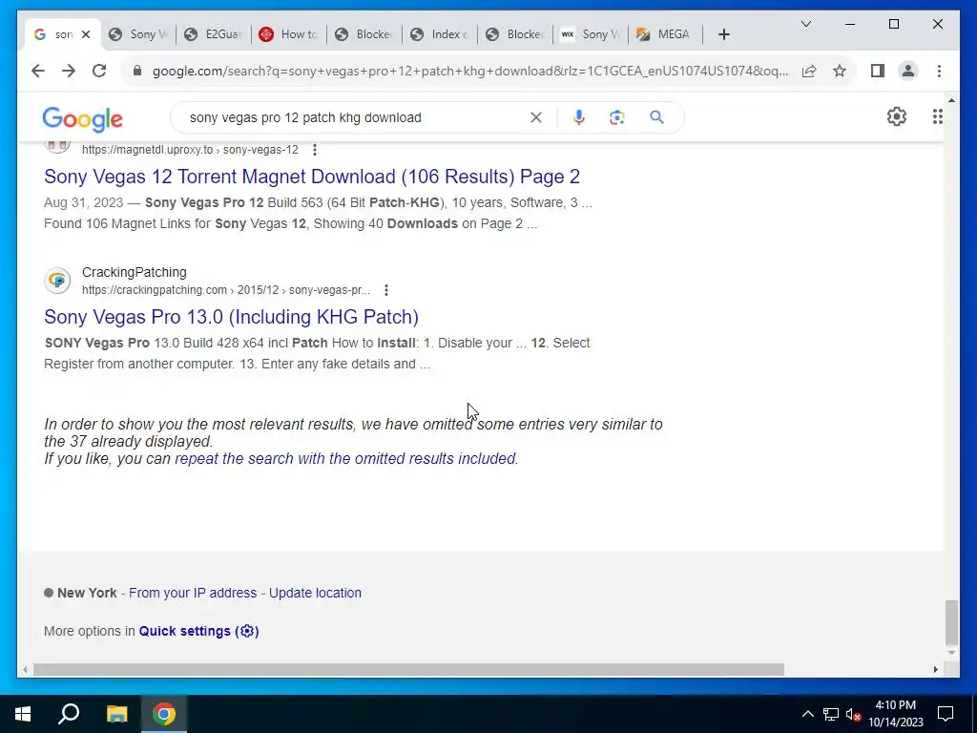This screenshot has height=733, width=977.
Task: Bookmark this page with the star icon
Action: pyautogui.click(x=840, y=71)
